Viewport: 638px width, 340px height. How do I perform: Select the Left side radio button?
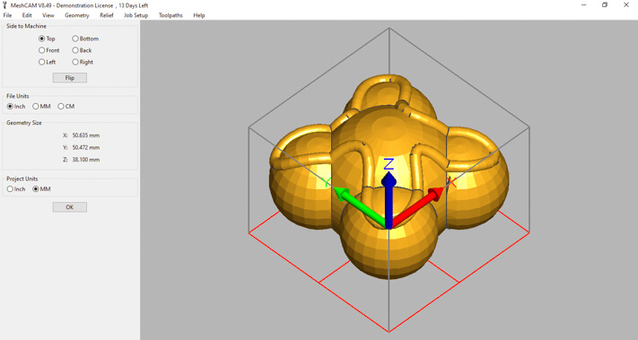pos(48,62)
